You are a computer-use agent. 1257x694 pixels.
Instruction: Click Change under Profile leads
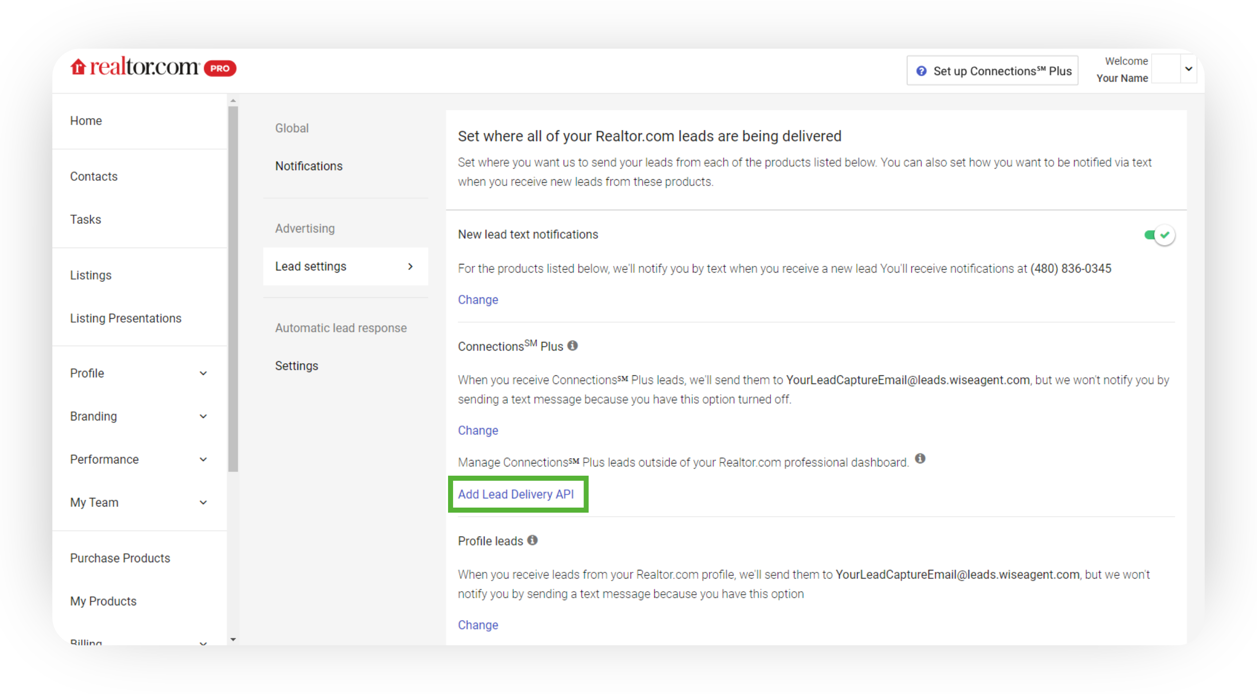coord(478,625)
